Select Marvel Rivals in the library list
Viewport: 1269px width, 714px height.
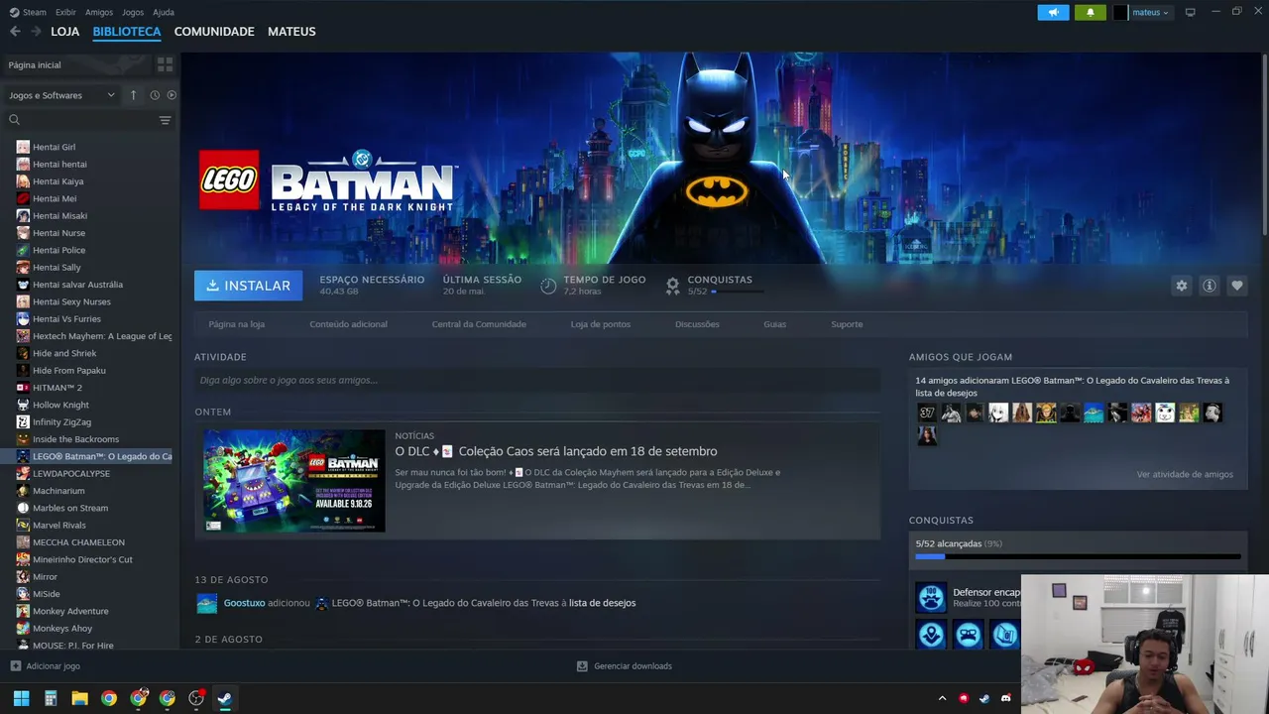point(59,526)
